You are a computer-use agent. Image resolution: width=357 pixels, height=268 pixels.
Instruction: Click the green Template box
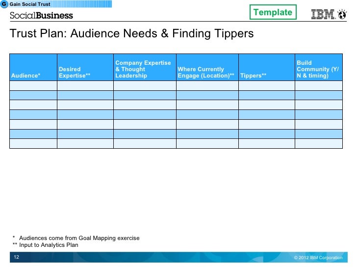pos(273,12)
